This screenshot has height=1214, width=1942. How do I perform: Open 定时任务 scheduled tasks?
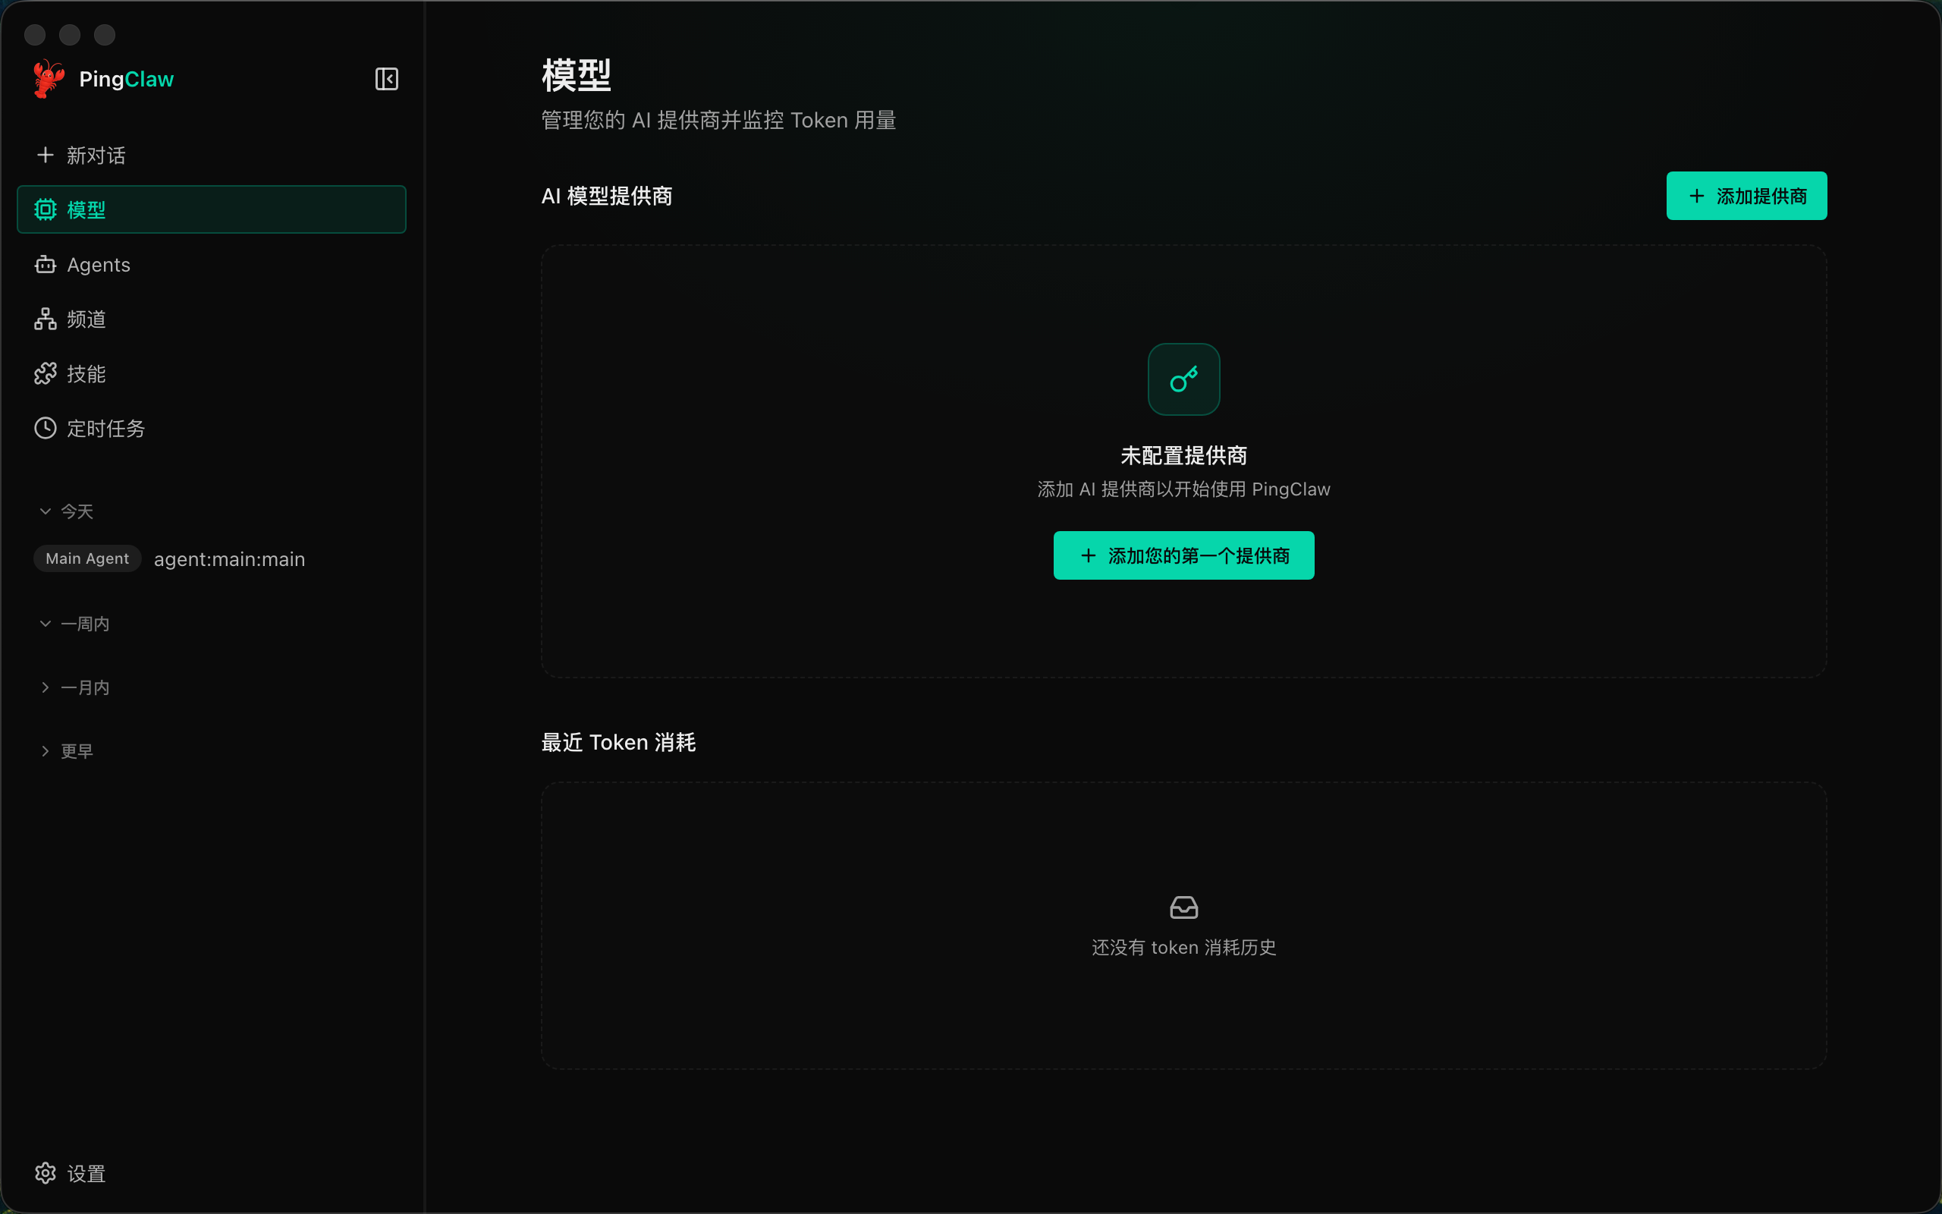point(211,428)
